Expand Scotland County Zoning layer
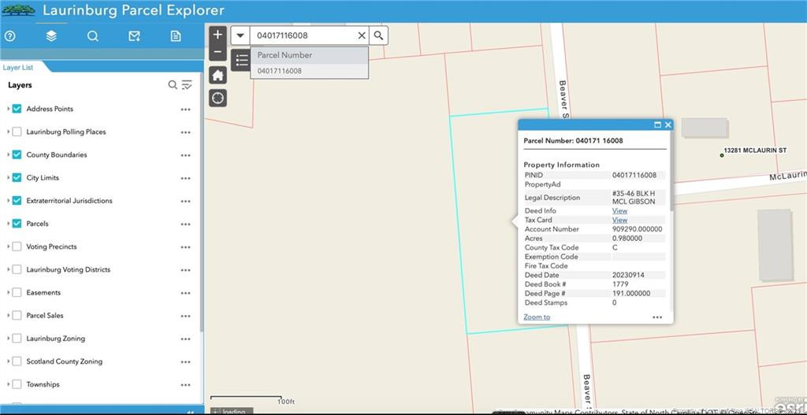This screenshot has height=415, width=807. [8, 361]
